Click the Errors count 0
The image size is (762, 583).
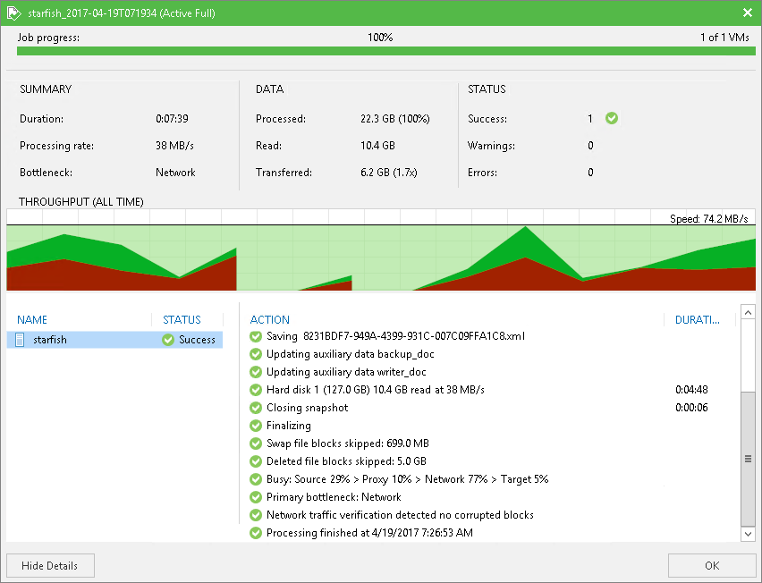[x=590, y=173]
